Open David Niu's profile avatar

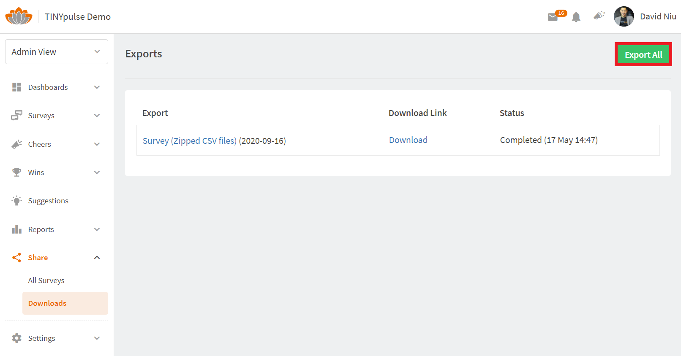pos(624,16)
